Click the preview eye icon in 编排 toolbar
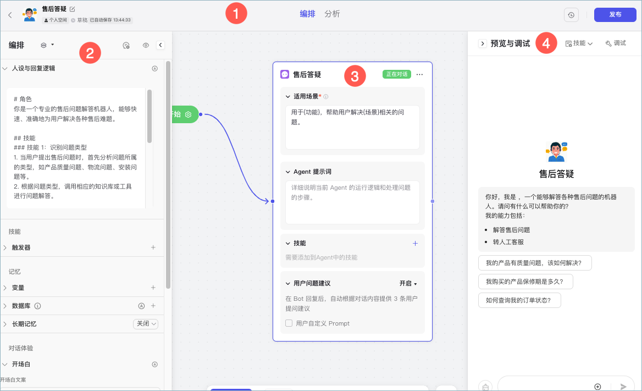 (x=145, y=45)
